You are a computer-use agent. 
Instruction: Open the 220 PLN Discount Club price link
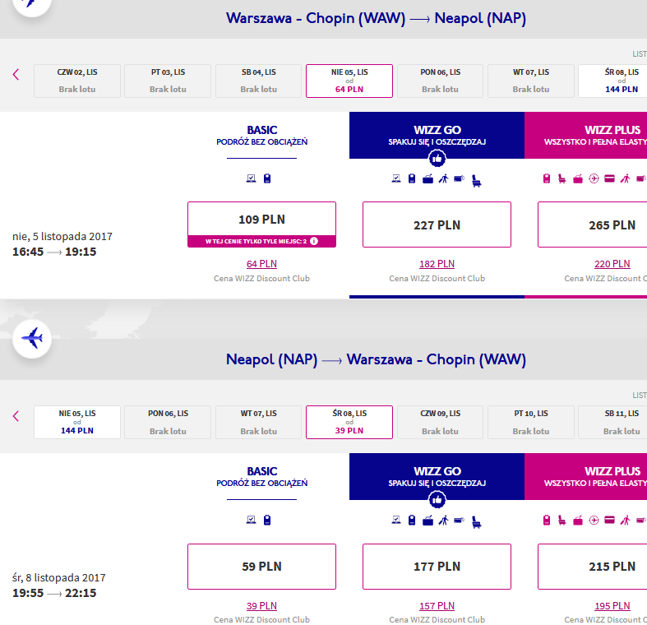pos(612,264)
